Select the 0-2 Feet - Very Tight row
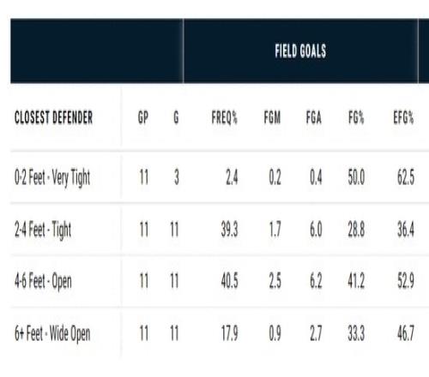 (220, 177)
